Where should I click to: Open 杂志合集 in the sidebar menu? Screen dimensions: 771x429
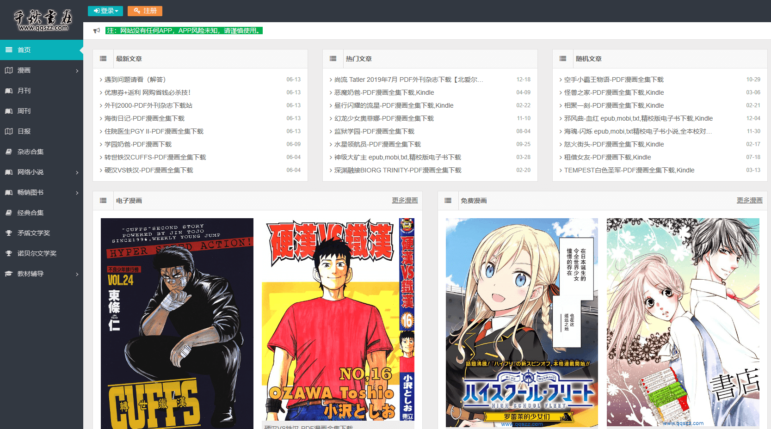coord(42,152)
